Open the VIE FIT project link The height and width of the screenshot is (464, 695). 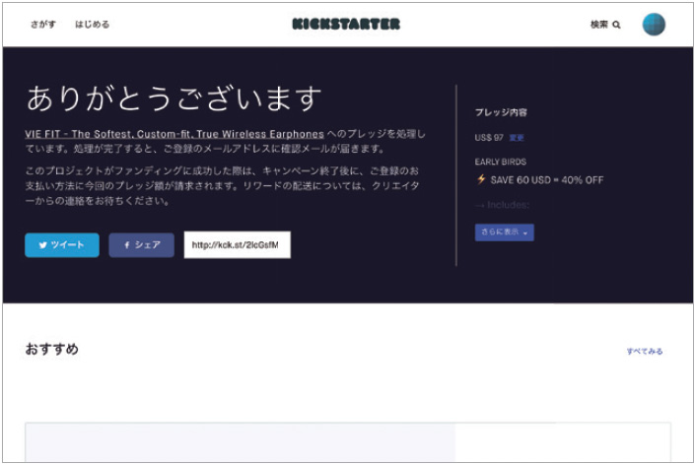tap(174, 134)
